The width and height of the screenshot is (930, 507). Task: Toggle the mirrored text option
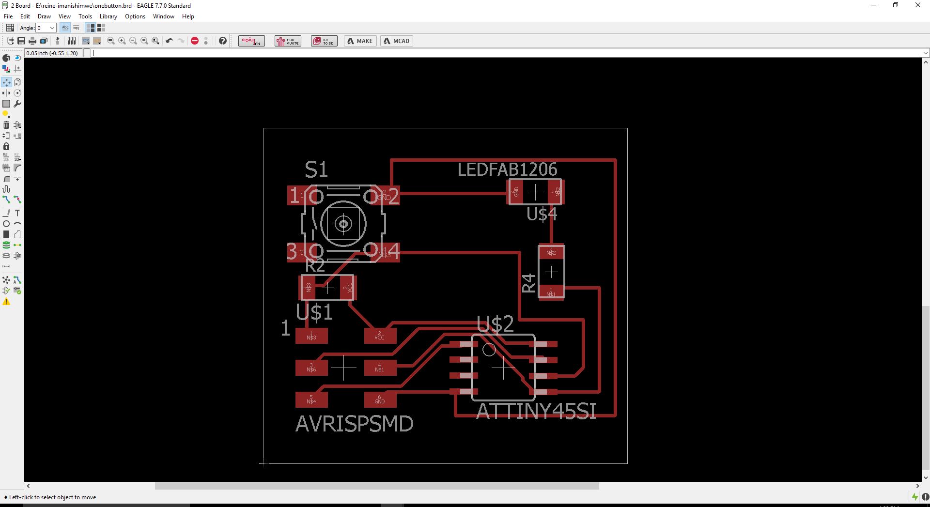(x=76, y=28)
